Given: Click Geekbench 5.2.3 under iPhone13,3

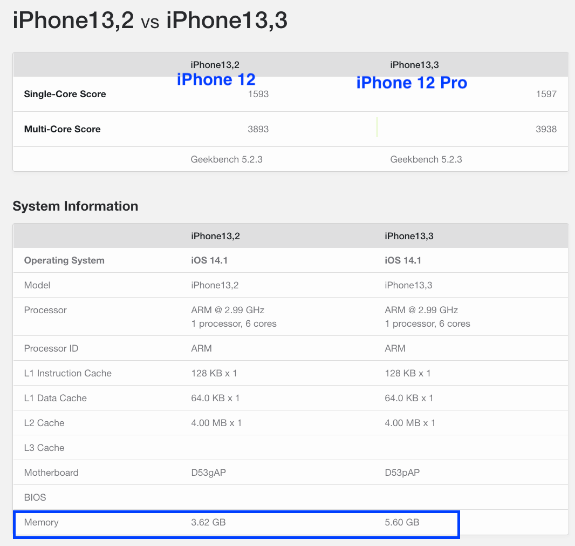Looking at the screenshot, I should coord(426,159).
